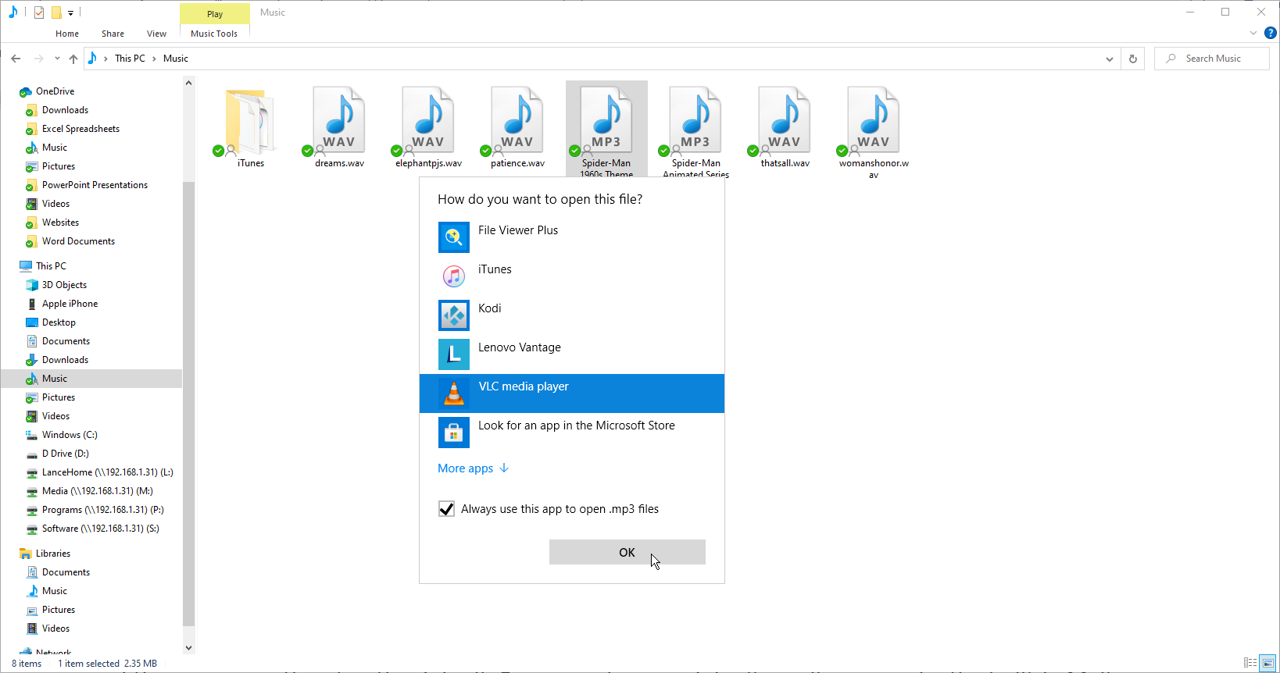Click the Search Music field
This screenshot has height=673, width=1280.
1212,59
